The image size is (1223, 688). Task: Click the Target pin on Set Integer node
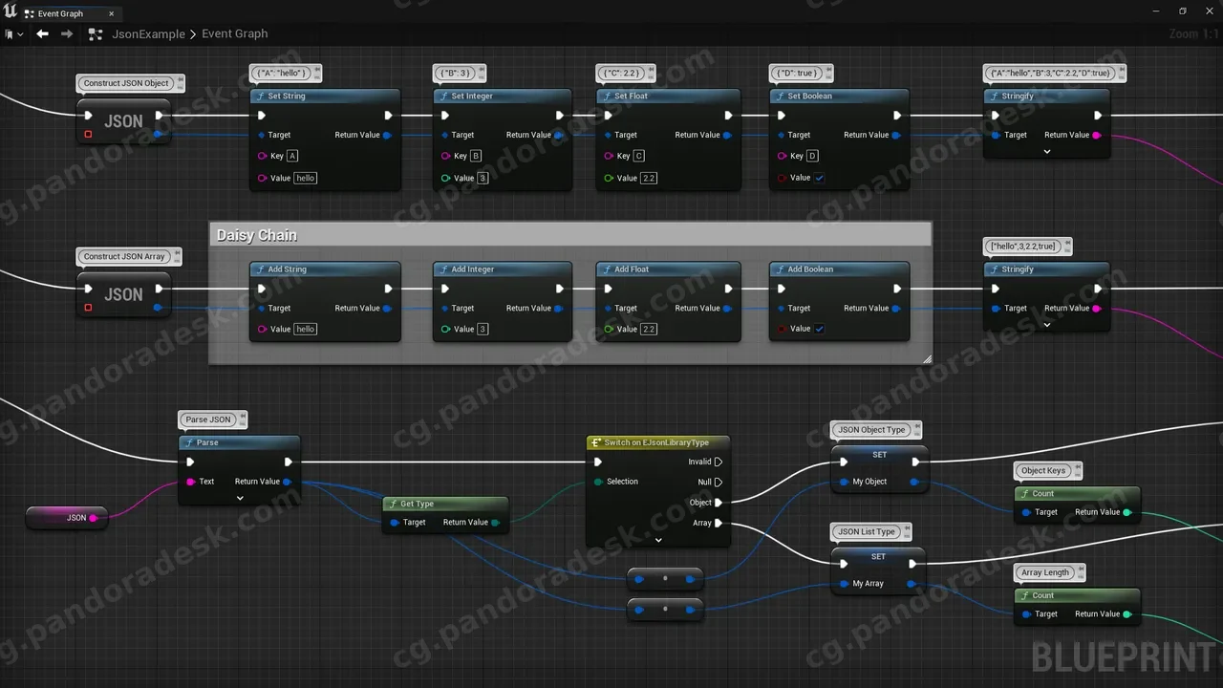coord(445,136)
